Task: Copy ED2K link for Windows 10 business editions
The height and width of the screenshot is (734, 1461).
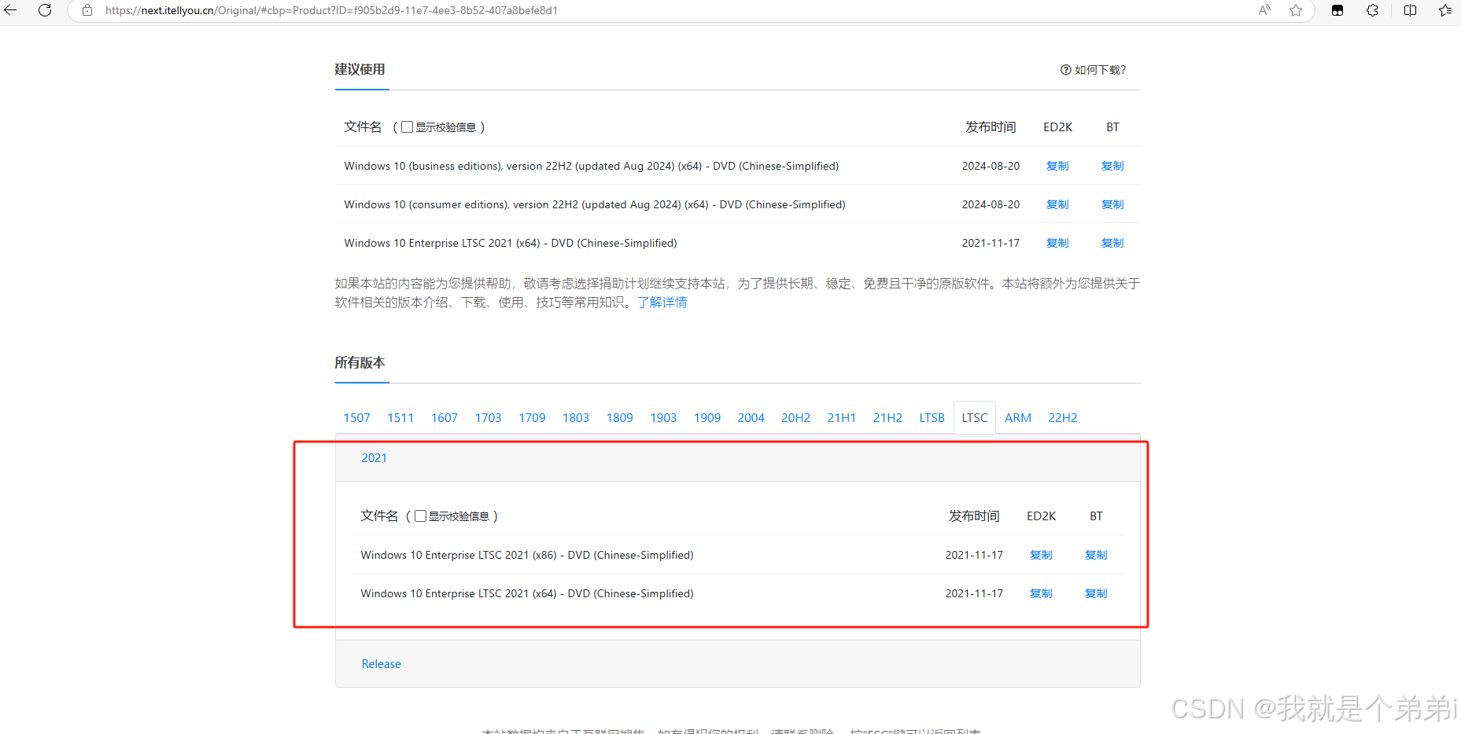Action: point(1057,166)
